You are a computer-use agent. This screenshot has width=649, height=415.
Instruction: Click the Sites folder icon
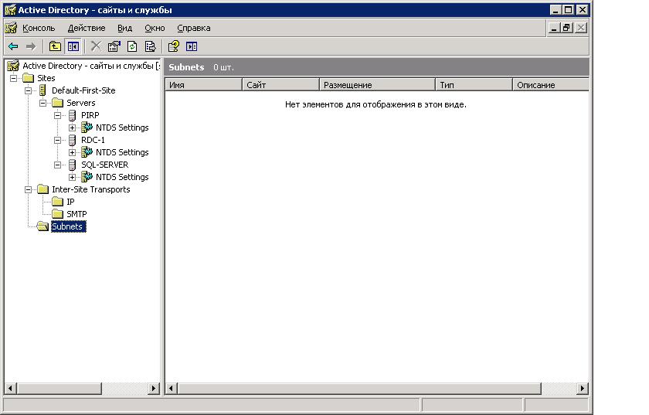28,78
